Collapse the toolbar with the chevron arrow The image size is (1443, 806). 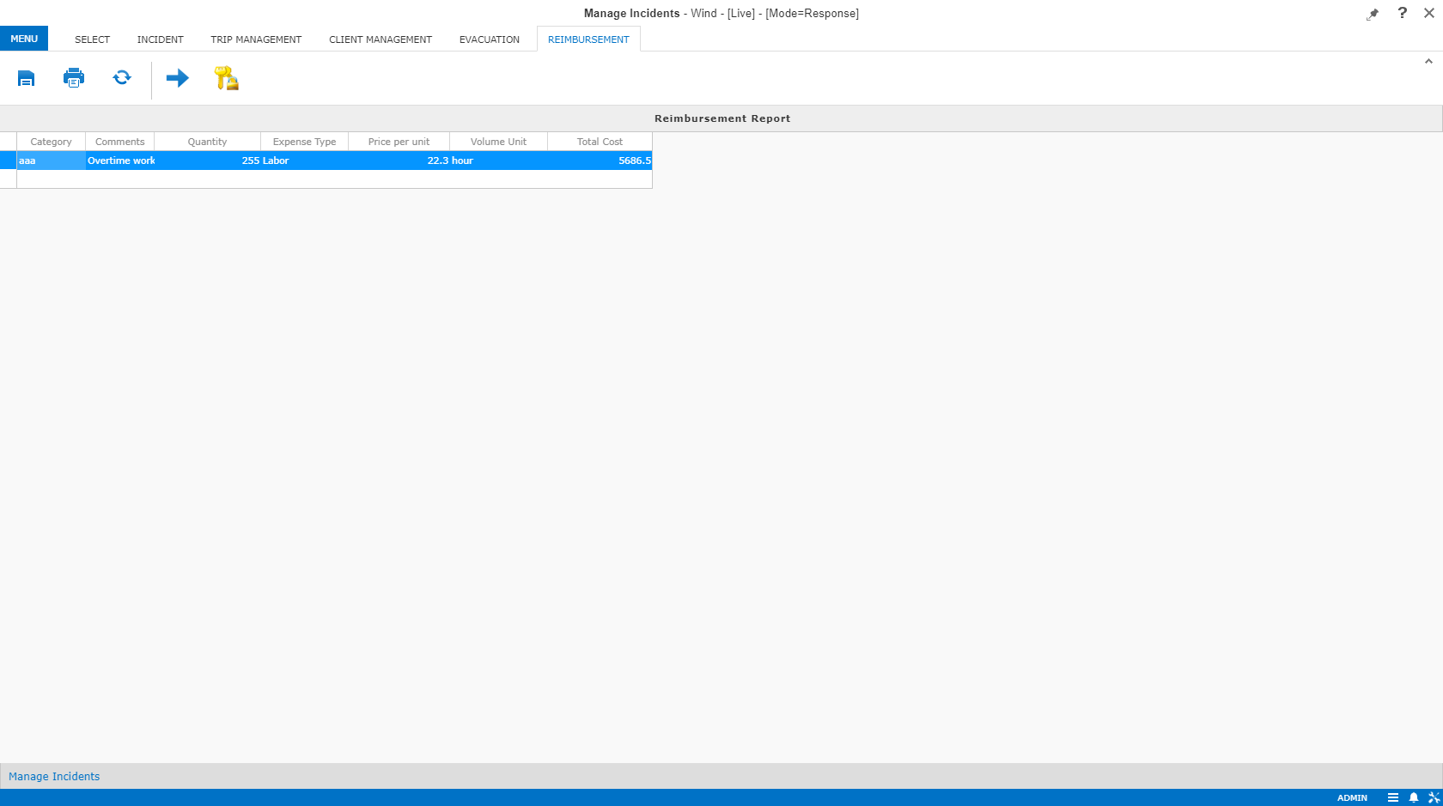[1428, 60]
